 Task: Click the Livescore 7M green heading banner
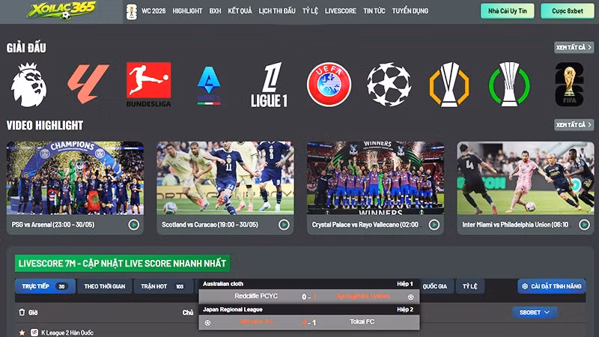click(122, 264)
